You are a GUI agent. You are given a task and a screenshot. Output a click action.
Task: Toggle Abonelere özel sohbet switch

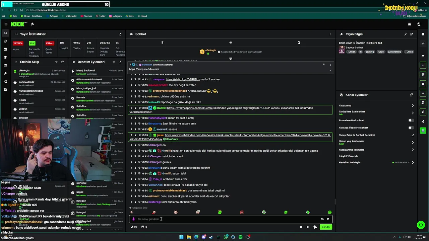click(x=411, y=120)
